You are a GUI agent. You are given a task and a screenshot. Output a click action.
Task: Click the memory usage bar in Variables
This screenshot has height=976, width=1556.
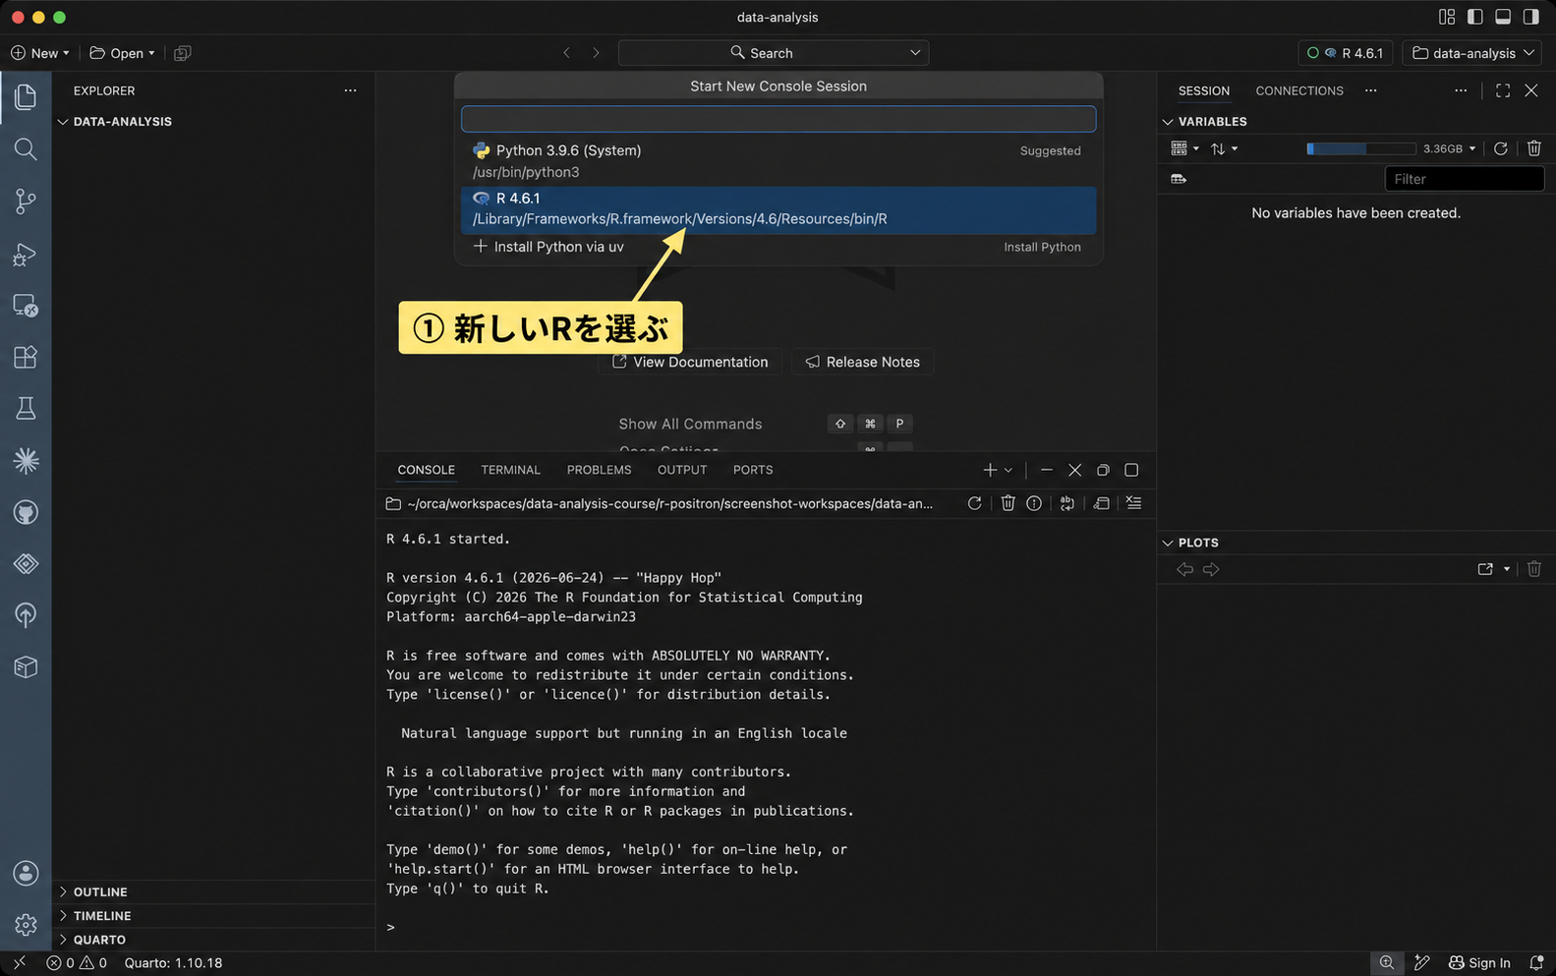click(x=1360, y=148)
